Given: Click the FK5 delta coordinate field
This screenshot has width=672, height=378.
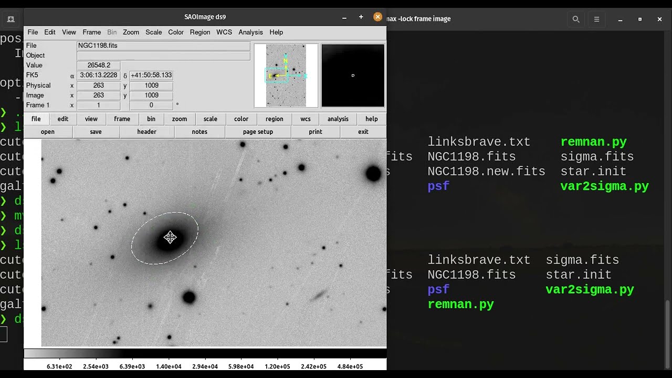Looking at the screenshot, I should tap(151, 76).
